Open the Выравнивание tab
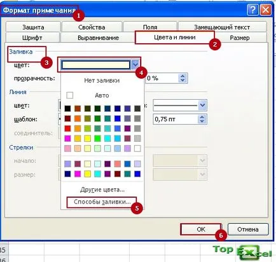 click(98, 38)
